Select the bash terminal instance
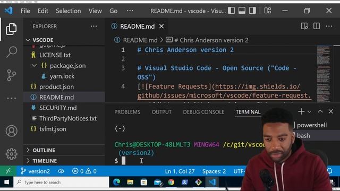 tap(303, 136)
